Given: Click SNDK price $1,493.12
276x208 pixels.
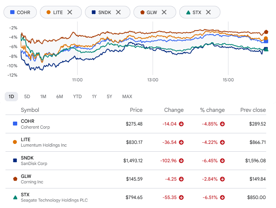Looking at the screenshot, I should point(133,161).
